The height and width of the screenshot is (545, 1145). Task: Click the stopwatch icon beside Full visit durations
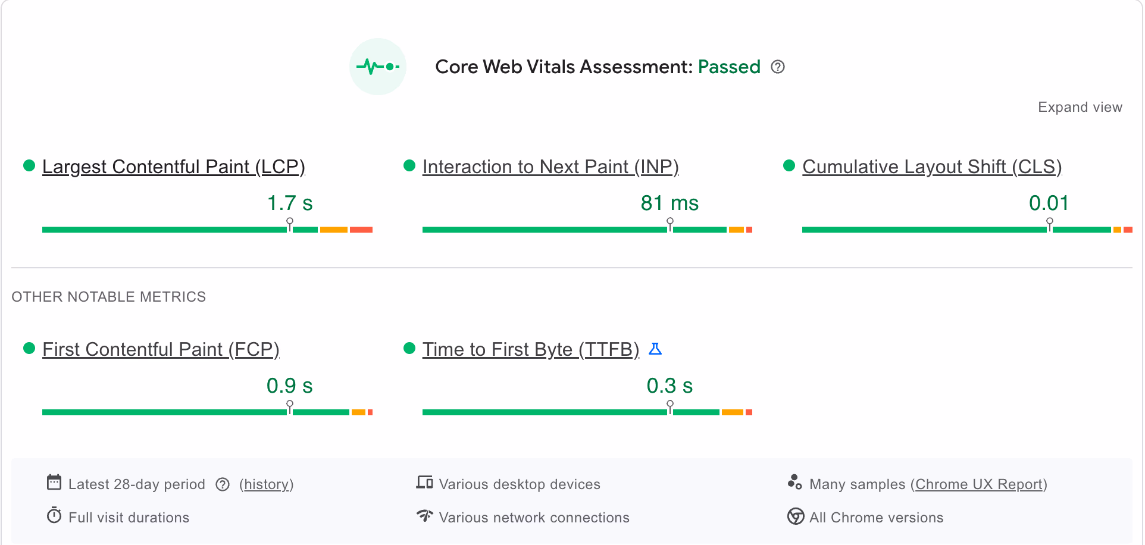coord(54,516)
